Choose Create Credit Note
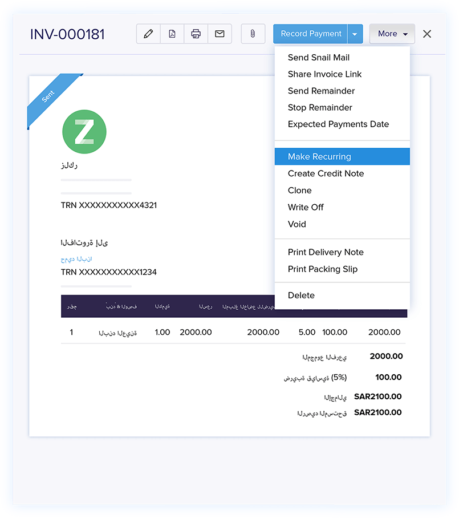Image resolution: width=459 pixels, height=518 pixels. pos(342,173)
